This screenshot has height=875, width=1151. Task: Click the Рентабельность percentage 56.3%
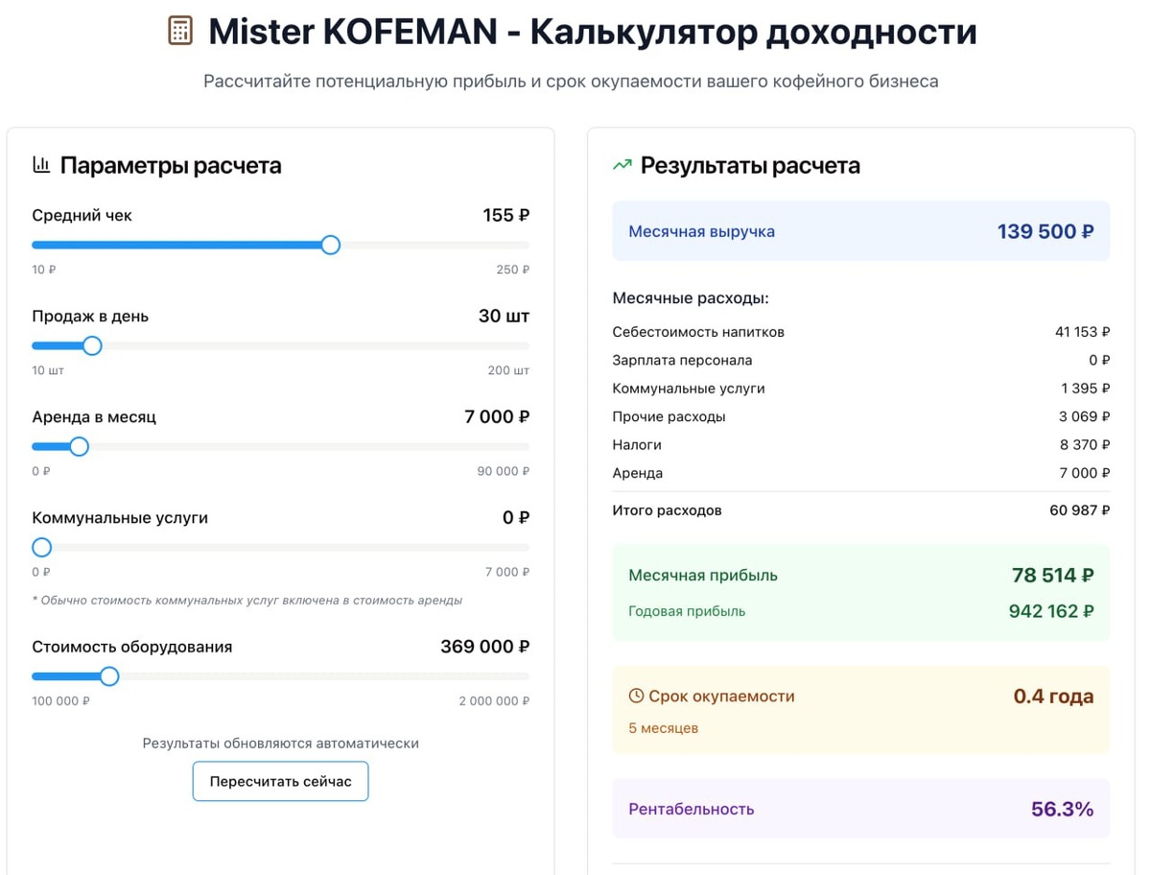point(1062,809)
